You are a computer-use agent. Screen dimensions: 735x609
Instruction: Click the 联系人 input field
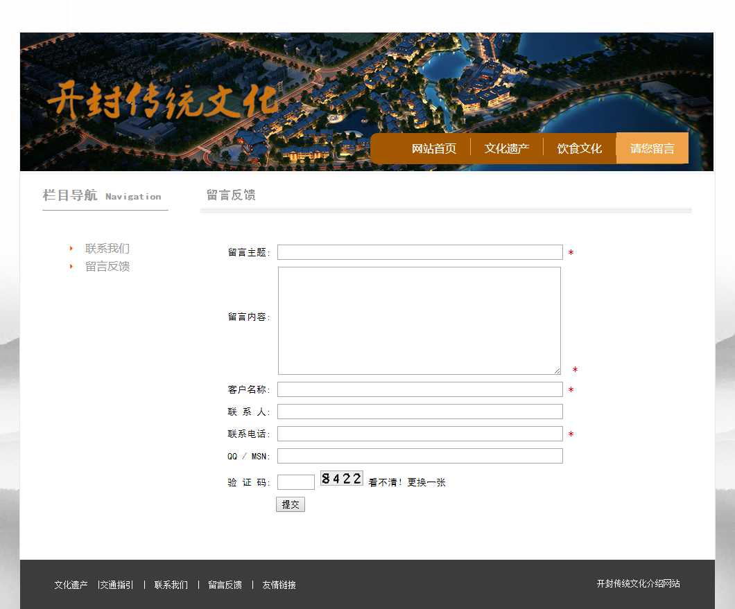pos(420,412)
